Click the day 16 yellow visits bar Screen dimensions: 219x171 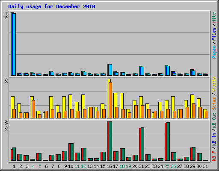(x=108, y=98)
